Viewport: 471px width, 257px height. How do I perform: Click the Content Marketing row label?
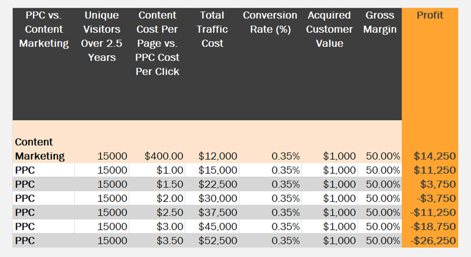coord(40,149)
